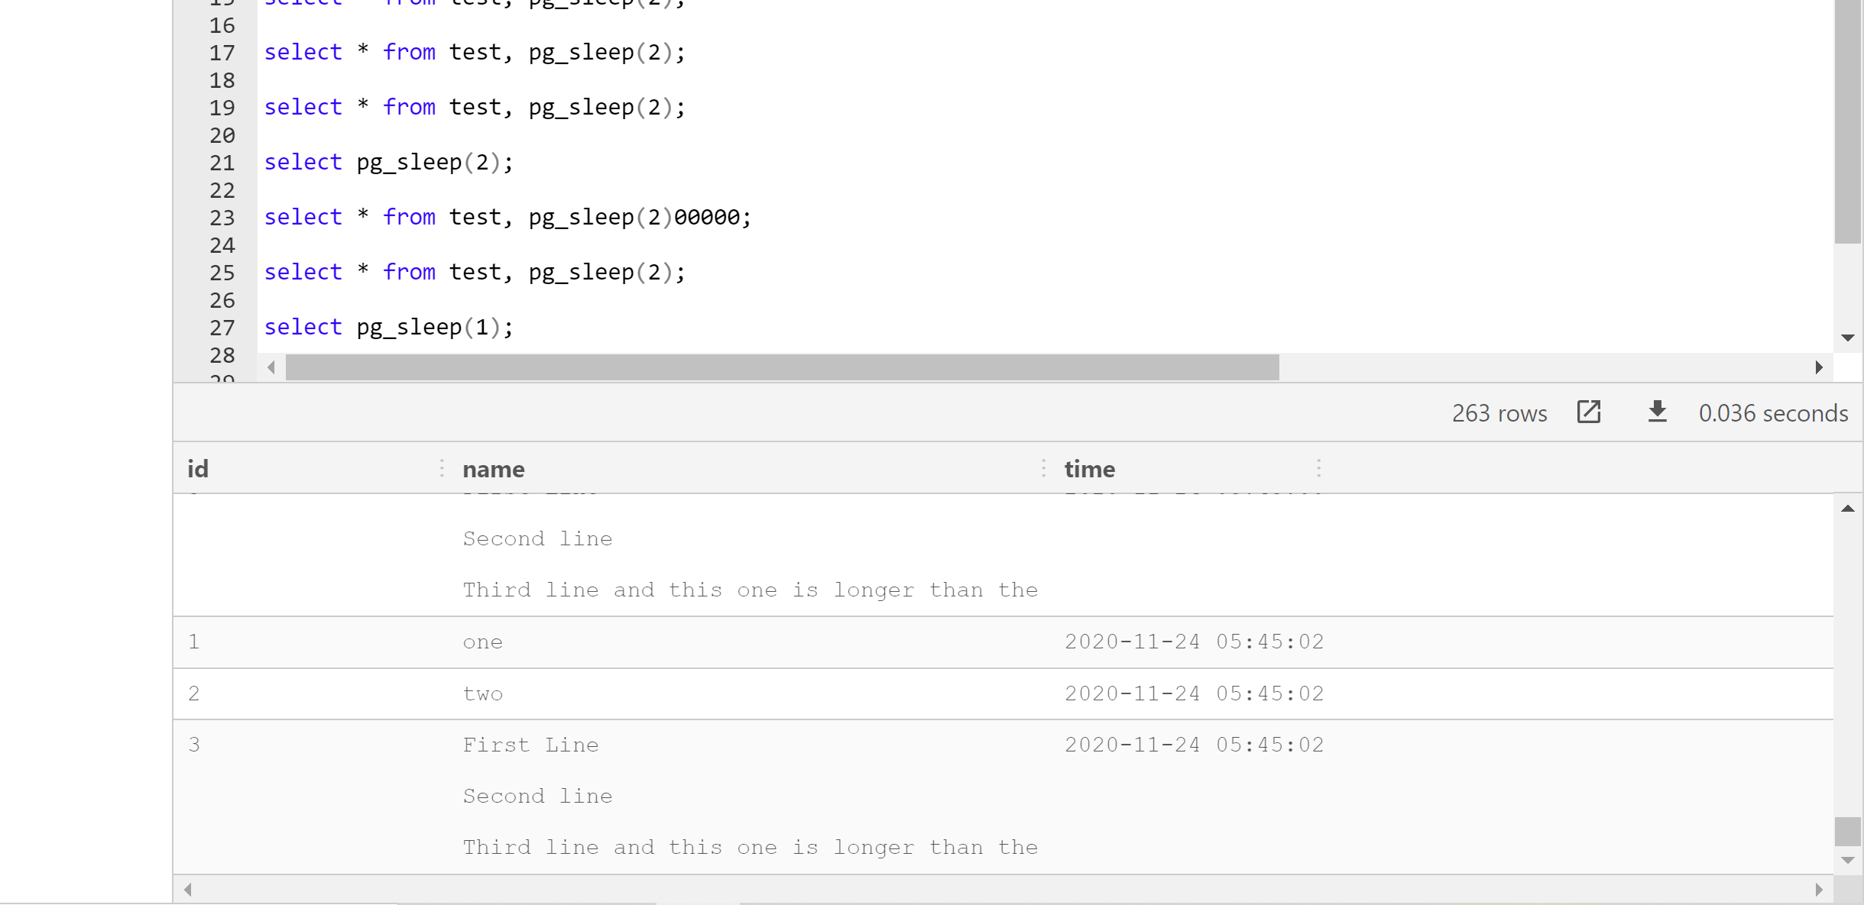Open results in a new window
1864x905 pixels.
[1588, 412]
